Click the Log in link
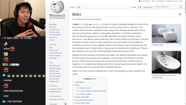Screen dimensions: 186x105 tap(180, 1)
